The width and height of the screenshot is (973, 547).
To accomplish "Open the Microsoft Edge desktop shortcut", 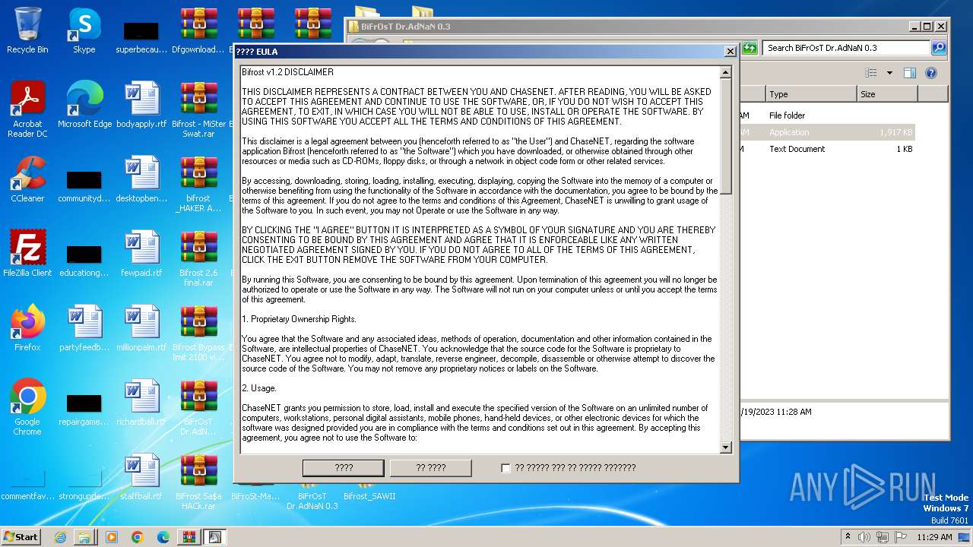I will pyautogui.click(x=84, y=105).
